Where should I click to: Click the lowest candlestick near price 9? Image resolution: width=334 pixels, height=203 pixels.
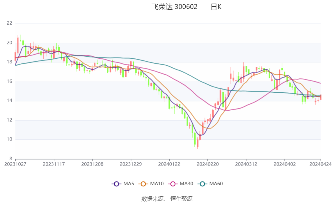197,143
